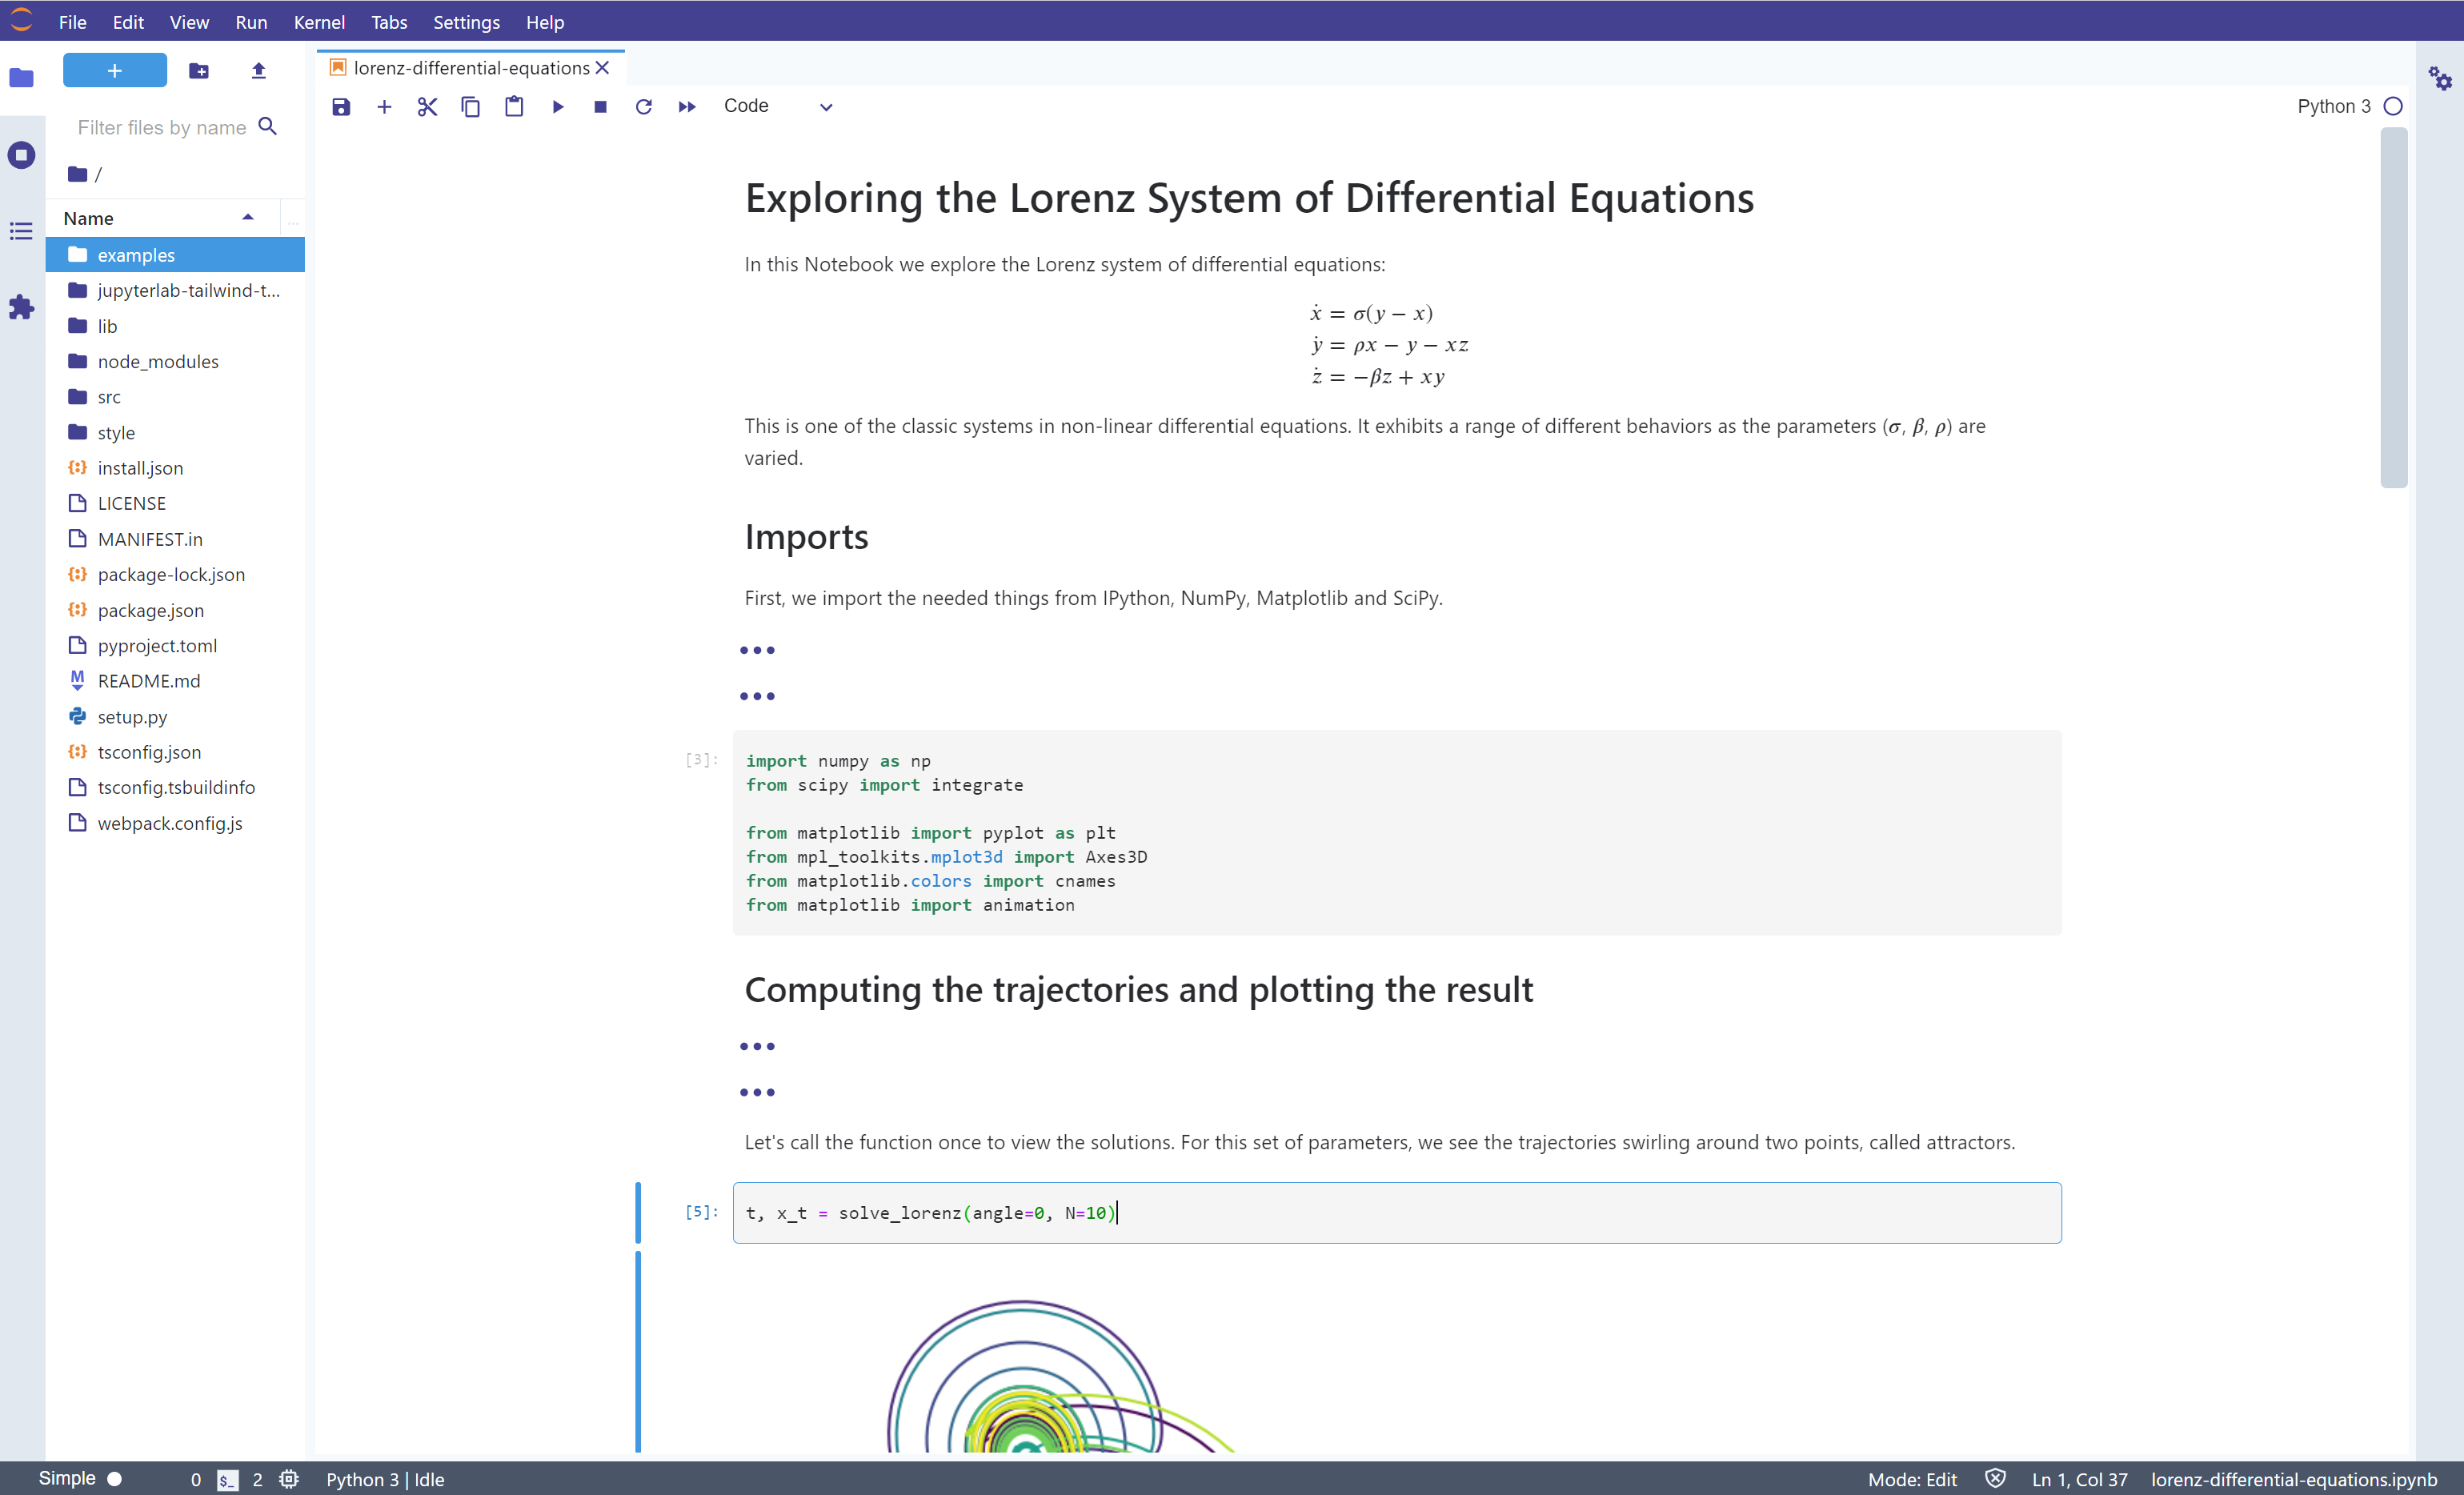The height and width of the screenshot is (1495, 2464).
Task: Toggle notebook trust shield in status bar
Action: point(1995,1479)
